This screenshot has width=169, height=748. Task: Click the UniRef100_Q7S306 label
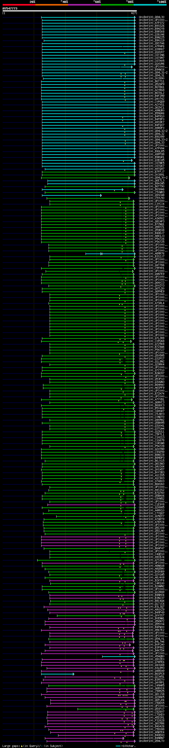[152, 560]
